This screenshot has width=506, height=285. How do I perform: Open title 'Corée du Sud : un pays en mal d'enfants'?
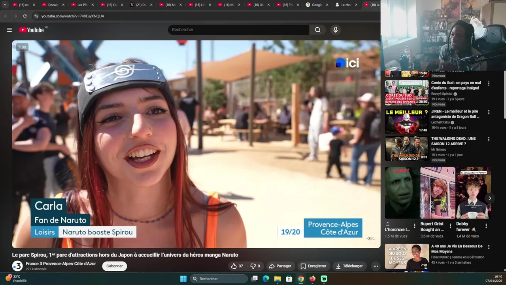coord(456,85)
